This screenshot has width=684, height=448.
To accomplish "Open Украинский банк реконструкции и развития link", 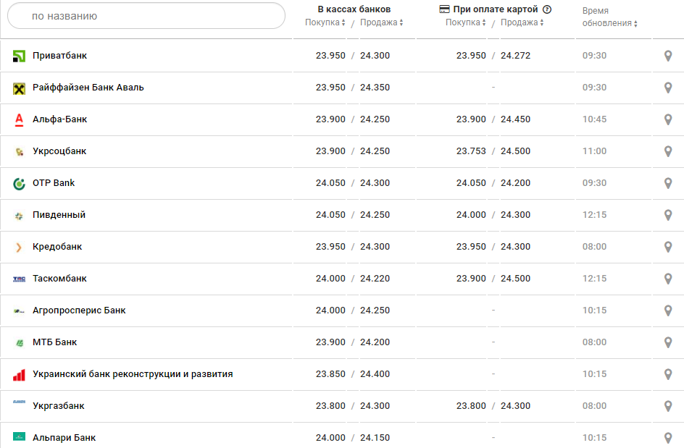I will coord(133,374).
